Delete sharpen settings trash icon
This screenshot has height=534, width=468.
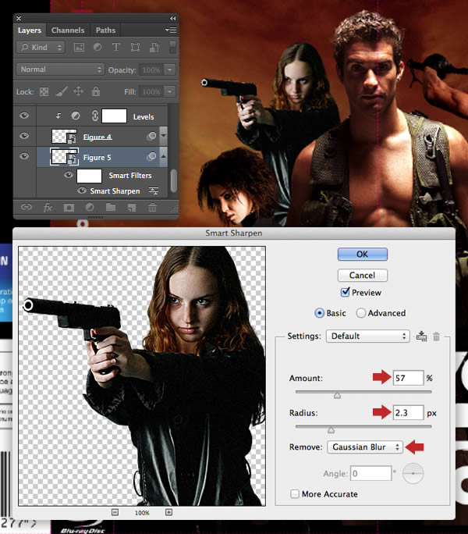pos(436,336)
